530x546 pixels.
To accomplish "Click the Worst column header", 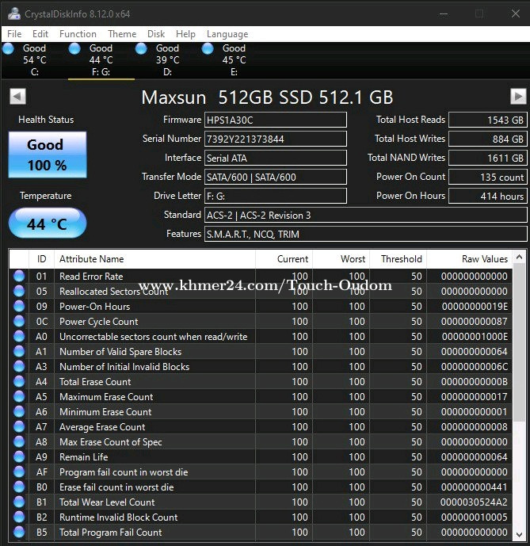I will (x=341, y=258).
